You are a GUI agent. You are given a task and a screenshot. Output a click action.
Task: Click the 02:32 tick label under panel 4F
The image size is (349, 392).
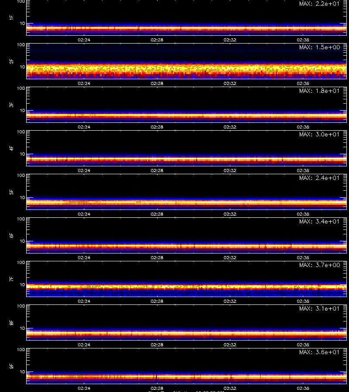(x=230, y=170)
